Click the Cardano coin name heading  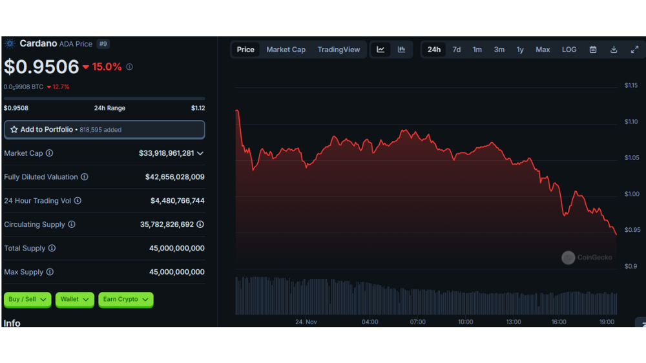(38, 43)
